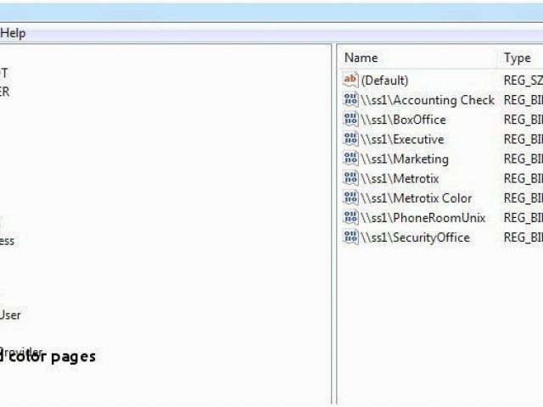Click the Marketing binary value icon

click(350, 159)
